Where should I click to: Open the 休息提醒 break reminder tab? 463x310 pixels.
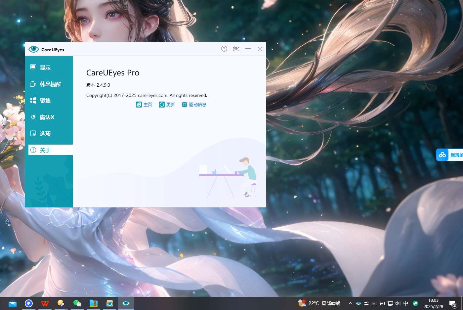pos(49,84)
